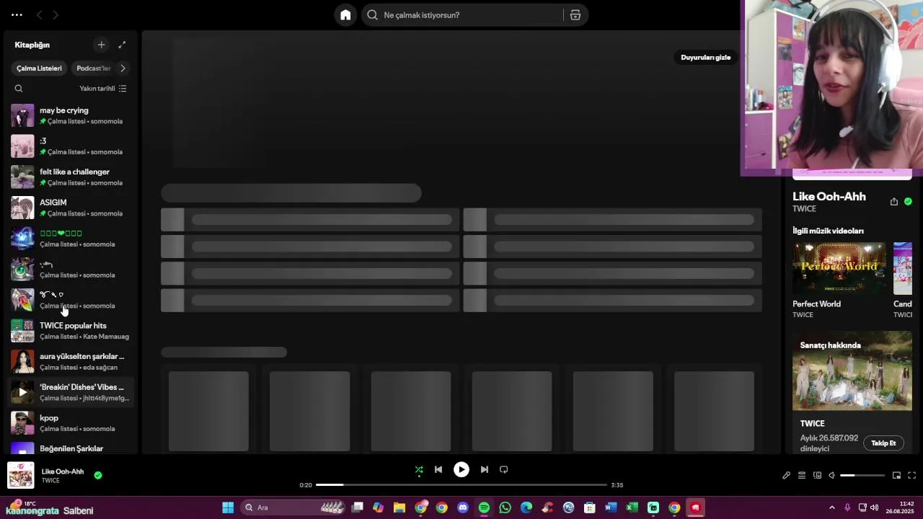Navigate forward with the right arrow
The height and width of the screenshot is (519, 923).
tap(56, 15)
